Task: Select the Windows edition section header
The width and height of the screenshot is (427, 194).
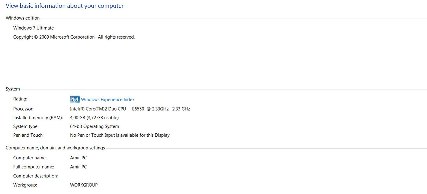Action: tap(23, 18)
